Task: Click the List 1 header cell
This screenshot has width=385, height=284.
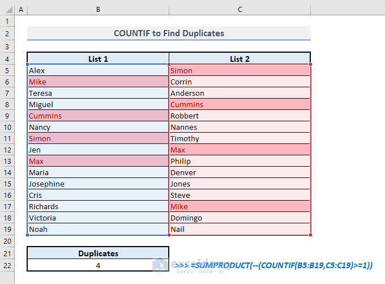Action: (x=98, y=59)
